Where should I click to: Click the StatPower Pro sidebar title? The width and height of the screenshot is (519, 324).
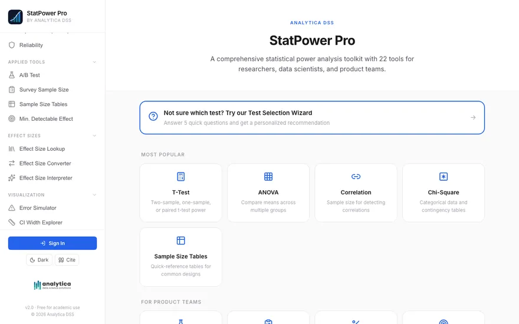pyautogui.click(x=47, y=13)
